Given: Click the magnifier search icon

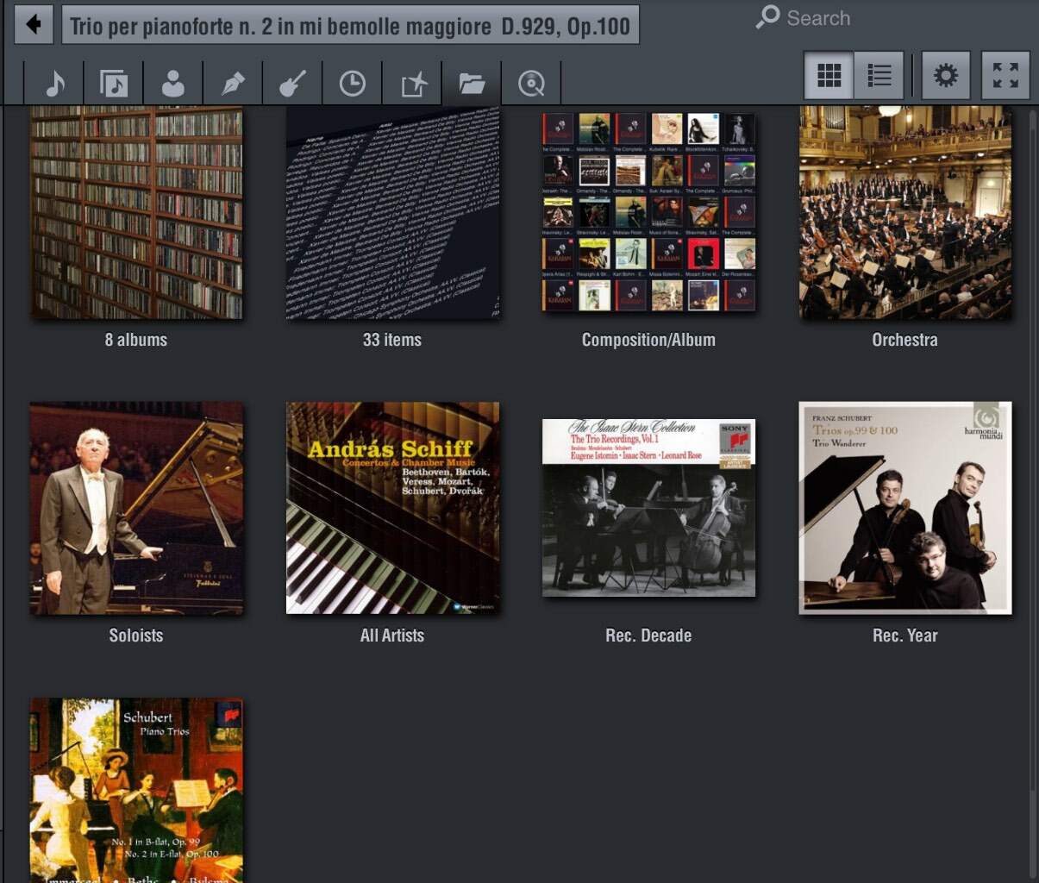Looking at the screenshot, I should (767, 17).
